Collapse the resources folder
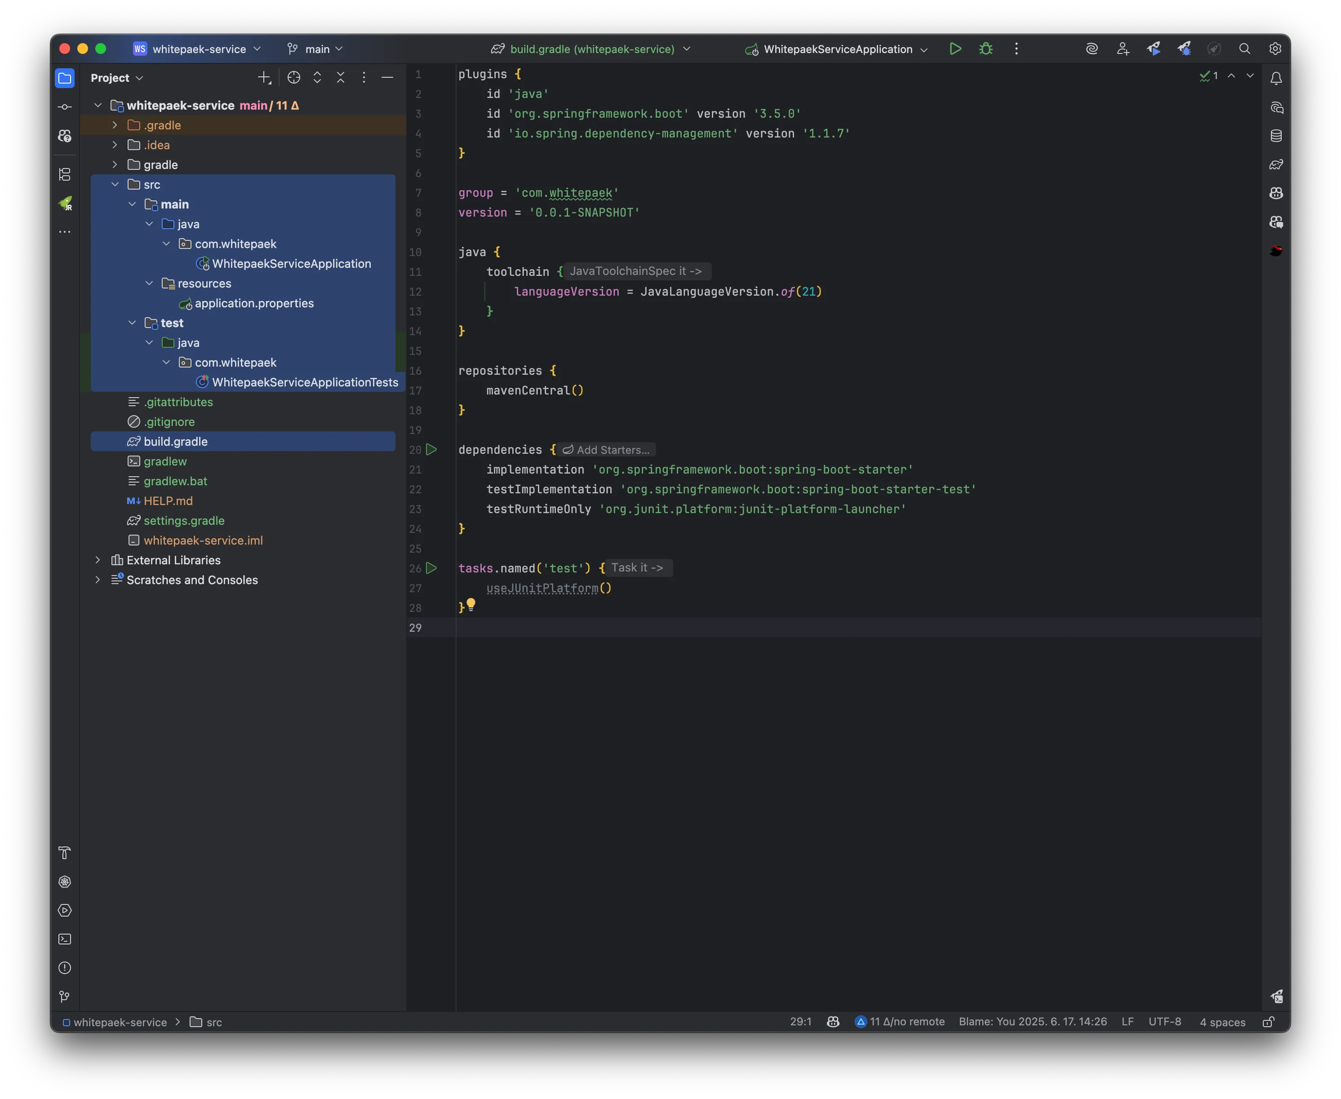1341x1099 pixels. click(x=149, y=283)
